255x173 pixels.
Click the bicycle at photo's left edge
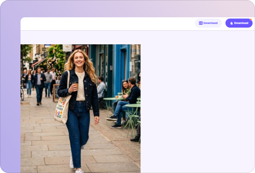tap(22, 93)
